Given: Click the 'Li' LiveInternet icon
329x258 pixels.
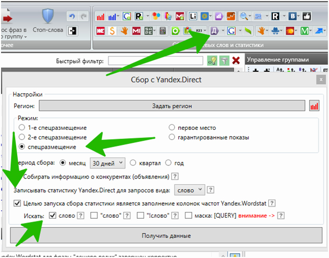Looking at the screenshot, I should coord(193,16).
